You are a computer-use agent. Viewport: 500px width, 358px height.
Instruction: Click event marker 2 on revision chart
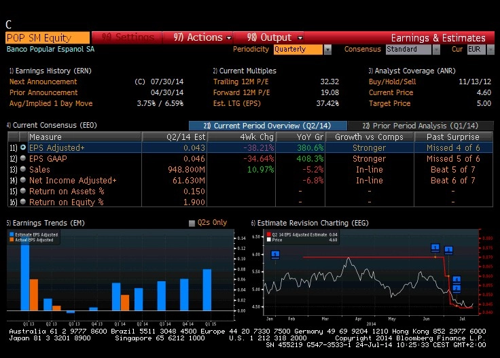pyautogui.click(x=457, y=288)
